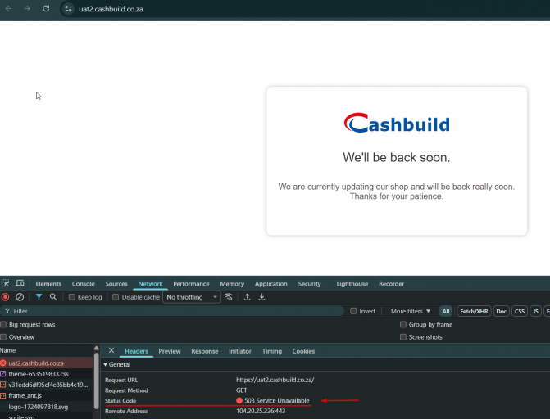Enable Disable cache checkbox
Screen dimensions: 550x419
[x=116, y=297]
